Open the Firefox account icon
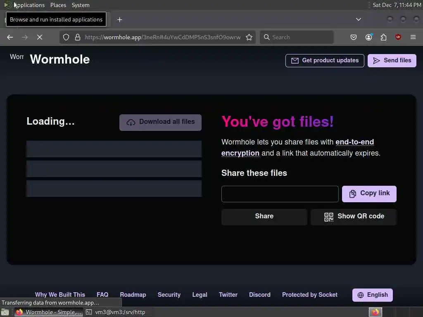This screenshot has width=423, height=317. pos(368,37)
